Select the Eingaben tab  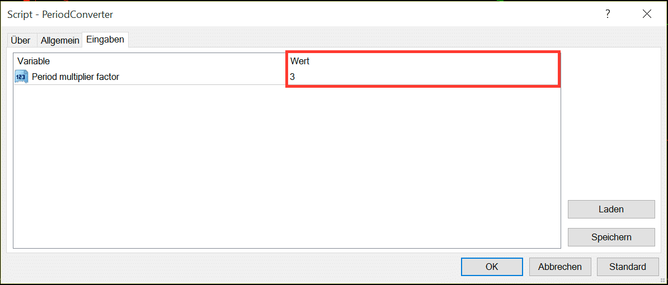click(105, 40)
